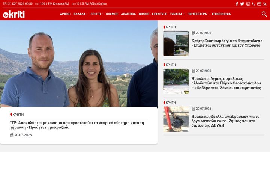Click the calendar icon under ITE article
This screenshot has width=270, height=169.
12,135
